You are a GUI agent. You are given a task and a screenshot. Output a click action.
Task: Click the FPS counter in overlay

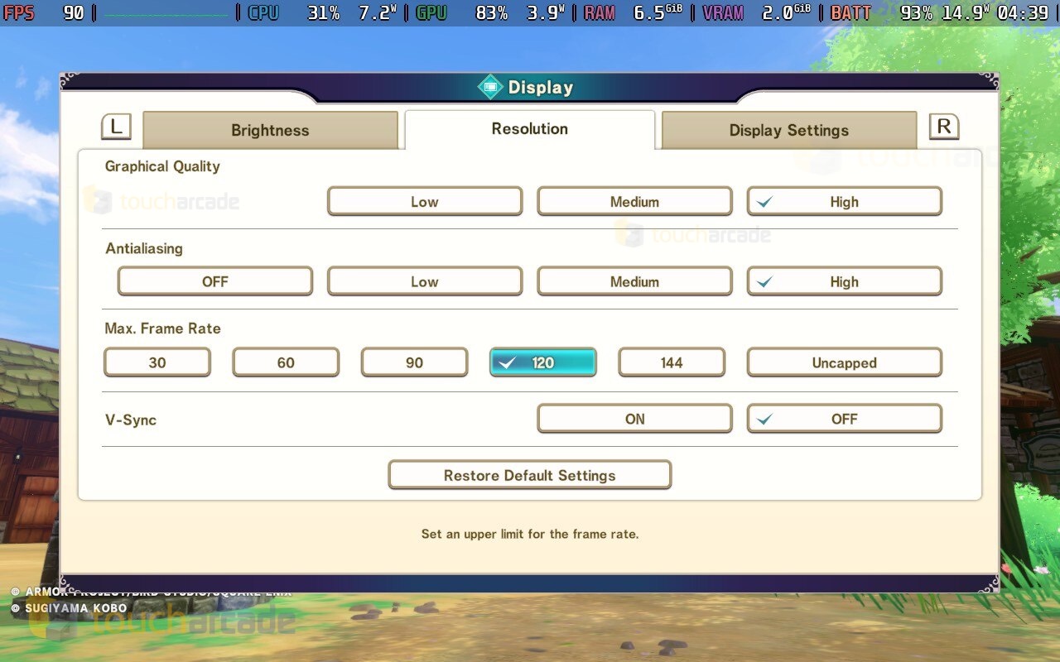tap(44, 12)
